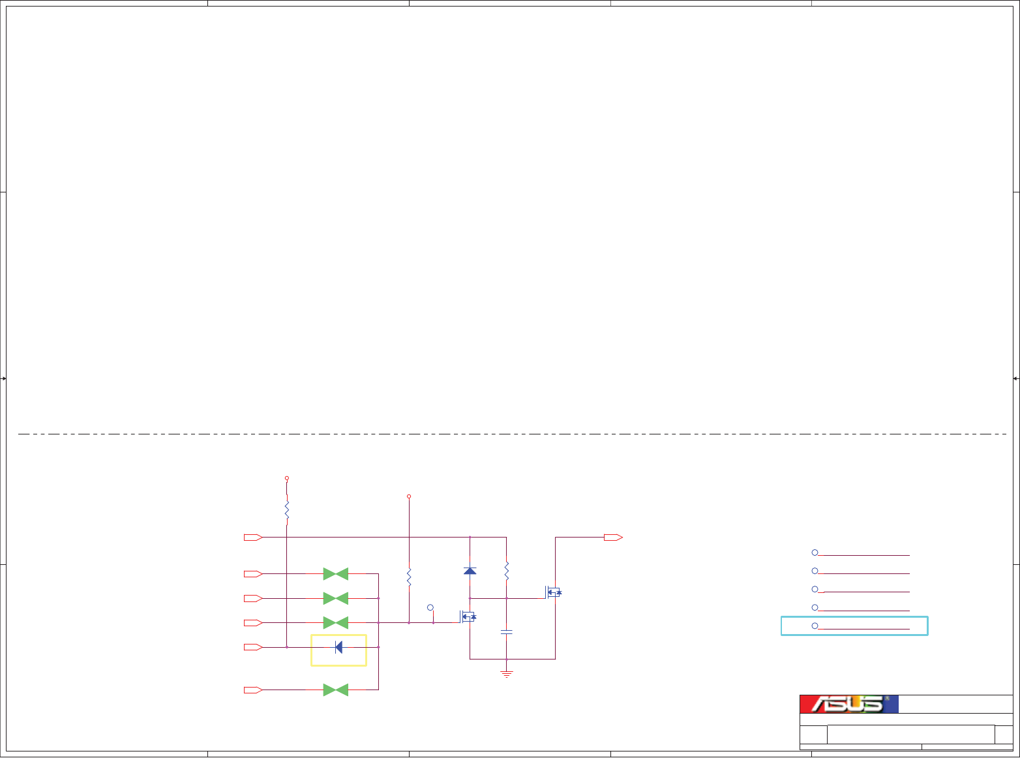The width and height of the screenshot is (1020, 758).
Task: Select the bottommost red input port
Action: 253,690
